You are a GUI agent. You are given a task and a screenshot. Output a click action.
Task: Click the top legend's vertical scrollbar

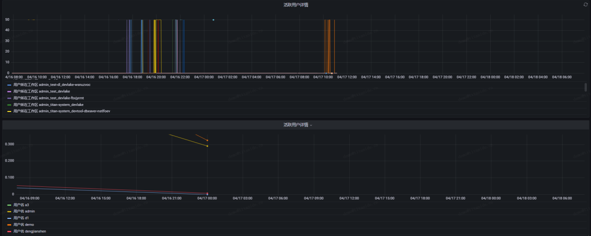(585, 87)
